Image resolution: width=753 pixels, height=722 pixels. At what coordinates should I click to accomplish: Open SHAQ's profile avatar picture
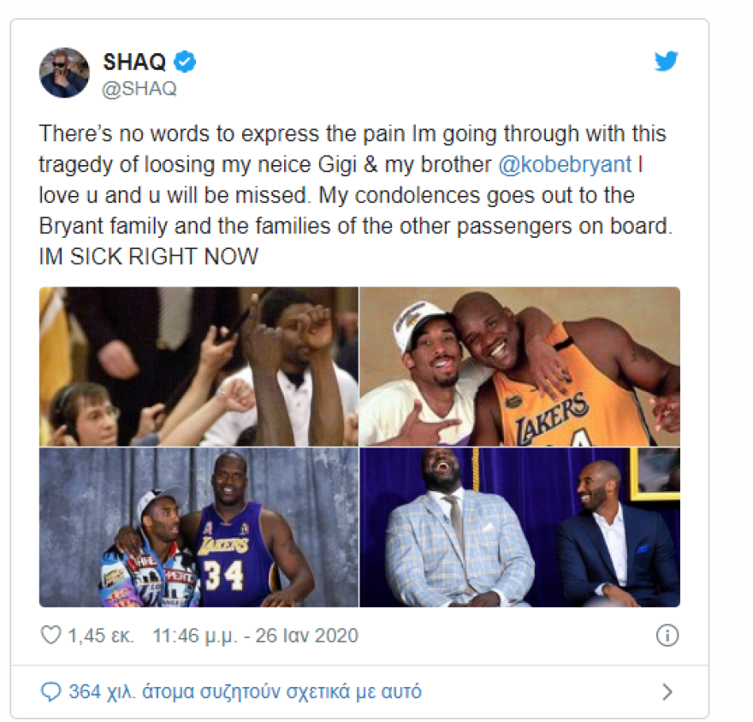click(x=64, y=73)
